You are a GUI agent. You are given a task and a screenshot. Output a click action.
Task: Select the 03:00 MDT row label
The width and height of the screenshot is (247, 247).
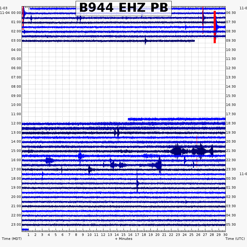(x=16, y=40)
